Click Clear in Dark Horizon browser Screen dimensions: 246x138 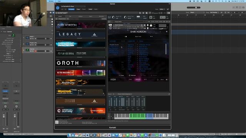121,76
